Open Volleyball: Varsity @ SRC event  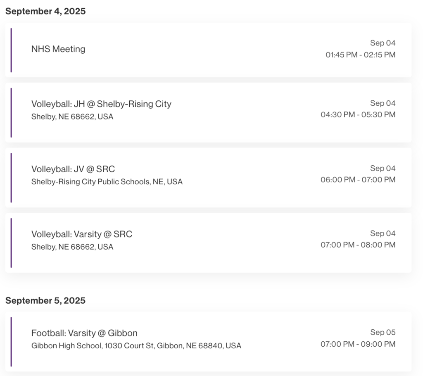tap(208, 243)
